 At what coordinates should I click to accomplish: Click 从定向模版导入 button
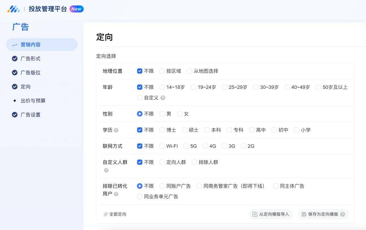pos(271,214)
